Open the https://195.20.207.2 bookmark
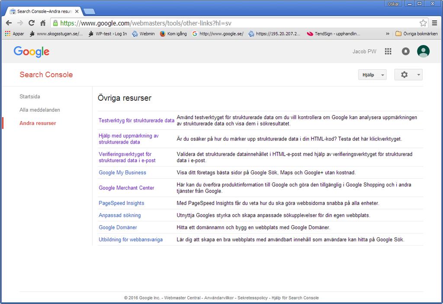Viewport: 443px width, 304px height. (274, 34)
